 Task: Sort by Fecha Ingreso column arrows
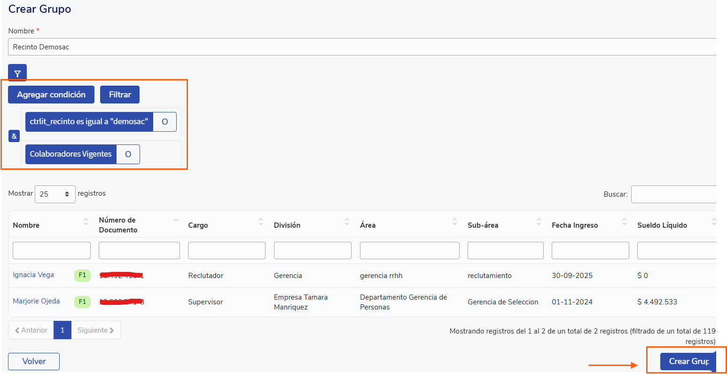(x=624, y=222)
